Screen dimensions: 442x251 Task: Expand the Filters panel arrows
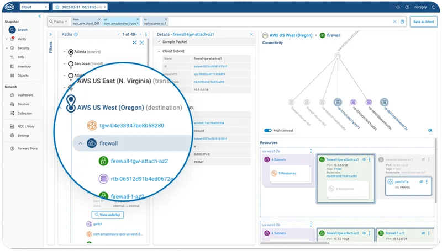[51, 34]
